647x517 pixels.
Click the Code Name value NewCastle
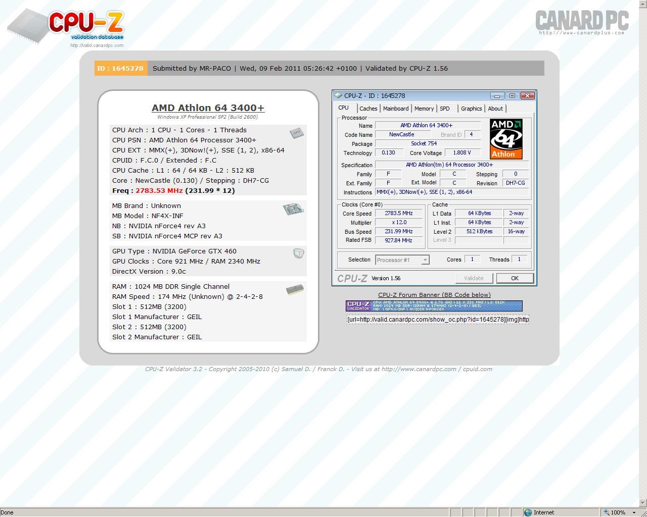pos(402,135)
